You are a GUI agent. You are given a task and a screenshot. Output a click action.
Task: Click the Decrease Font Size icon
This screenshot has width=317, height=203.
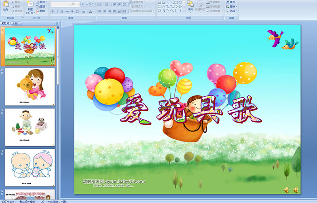coord(87,4)
